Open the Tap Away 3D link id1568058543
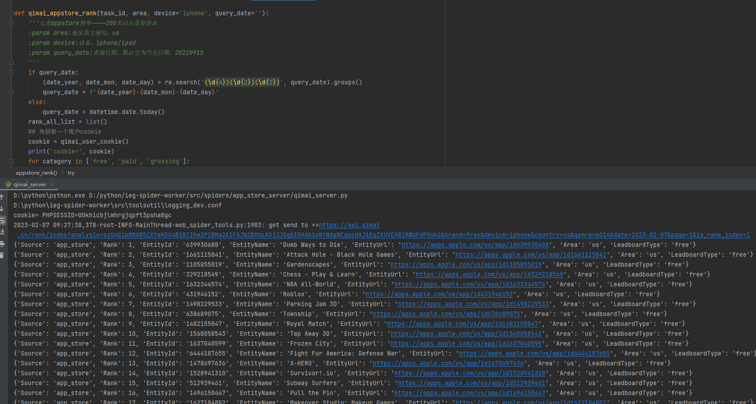Viewport: 756px width, 404px height. point(466,334)
